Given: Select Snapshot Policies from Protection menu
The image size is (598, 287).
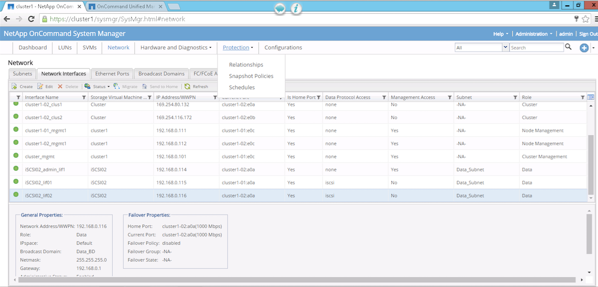Looking at the screenshot, I should click(251, 76).
